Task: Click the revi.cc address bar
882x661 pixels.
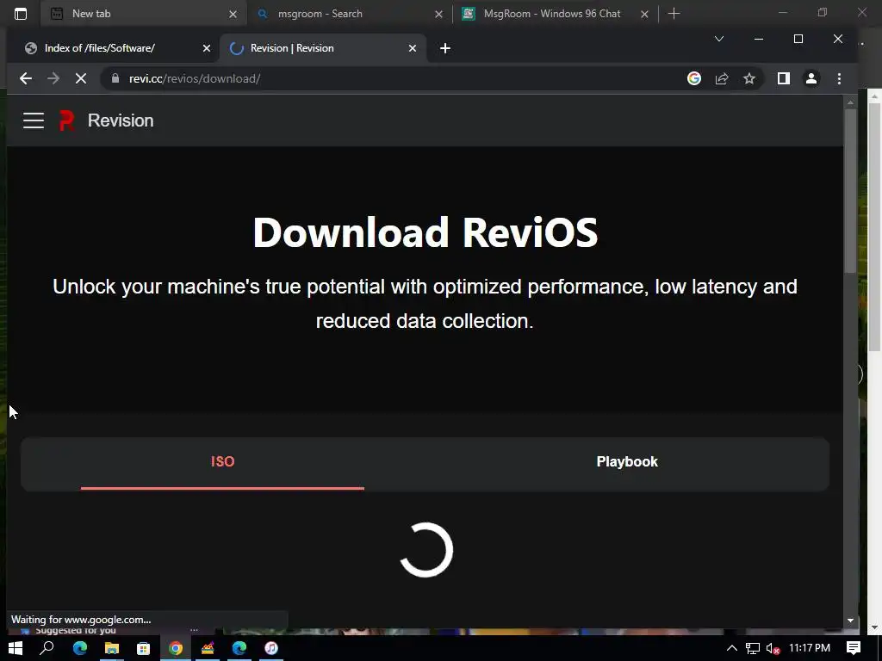Action: [x=394, y=78]
